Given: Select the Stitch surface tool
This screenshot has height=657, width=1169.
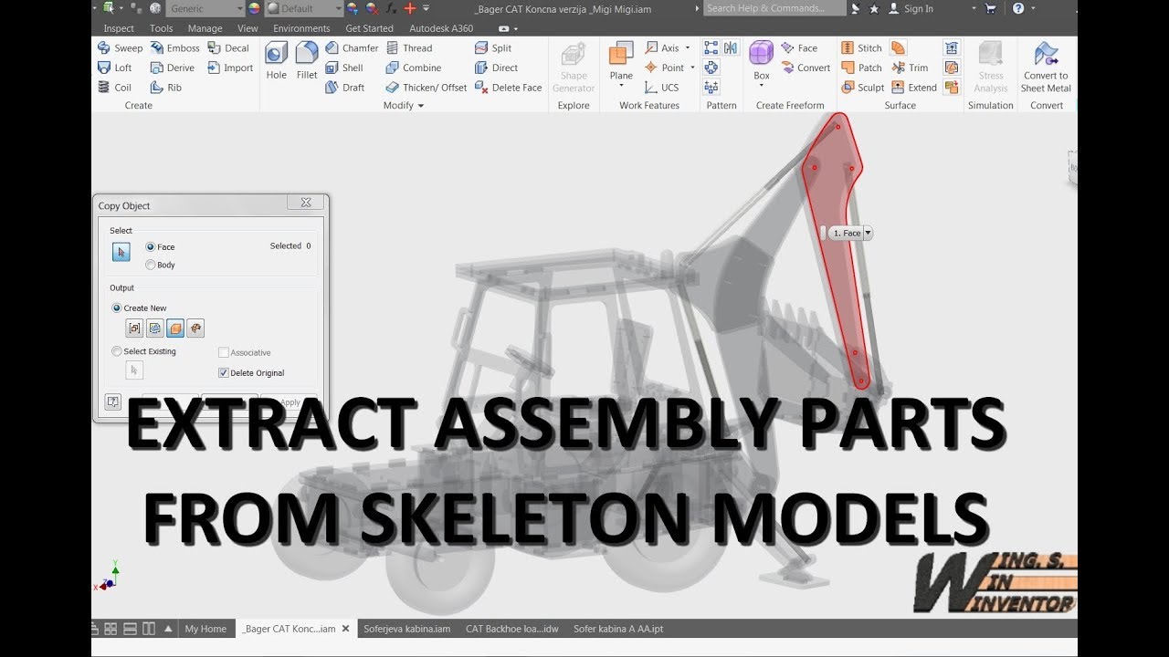Looking at the screenshot, I should [x=861, y=48].
